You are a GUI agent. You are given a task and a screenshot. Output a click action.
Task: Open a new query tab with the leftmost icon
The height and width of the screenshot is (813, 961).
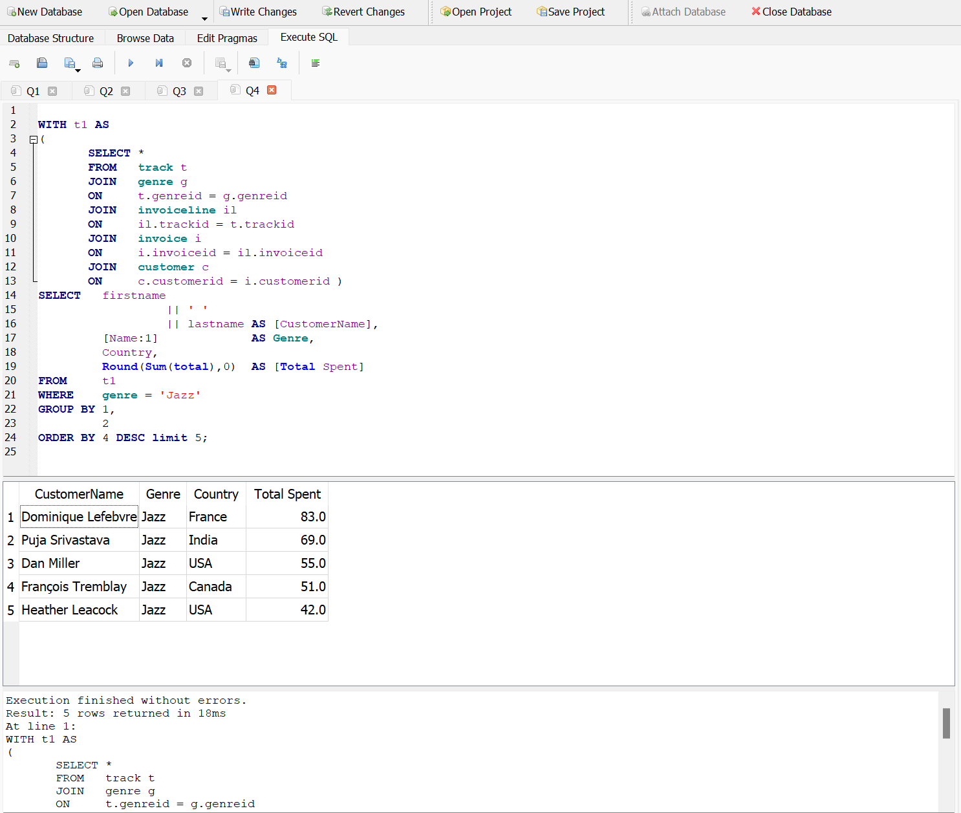click(14, 63)
